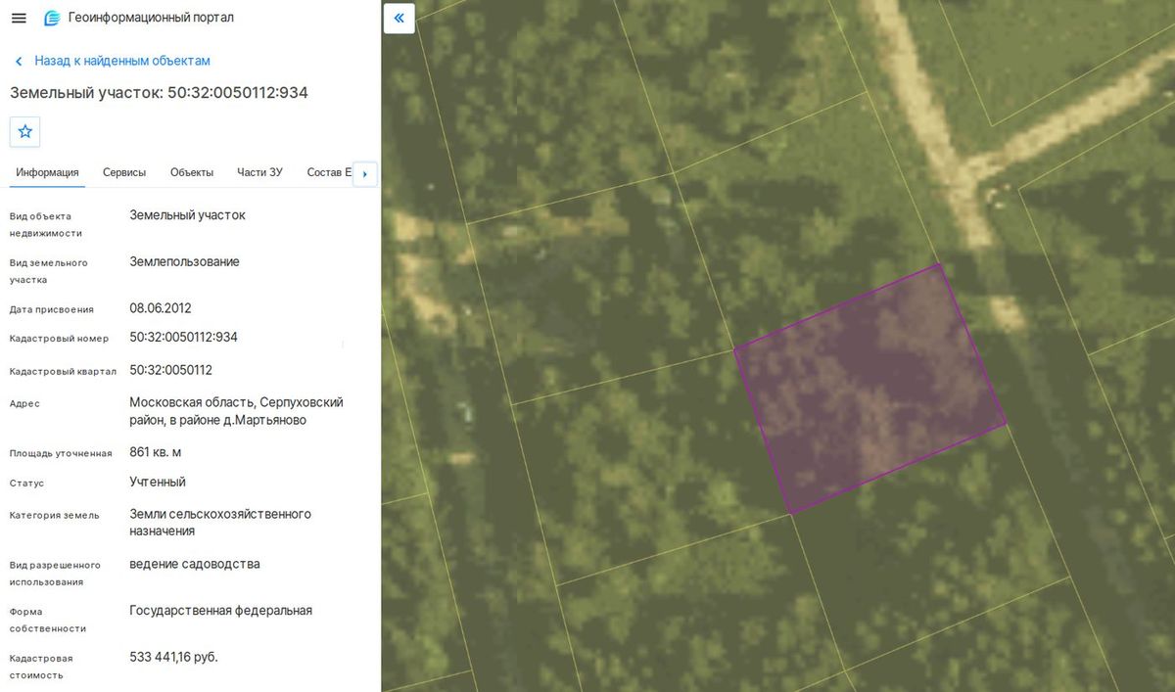Click the status value Учтенный
The width and height of the screenshot is (1175, 692).
(157, 482)
